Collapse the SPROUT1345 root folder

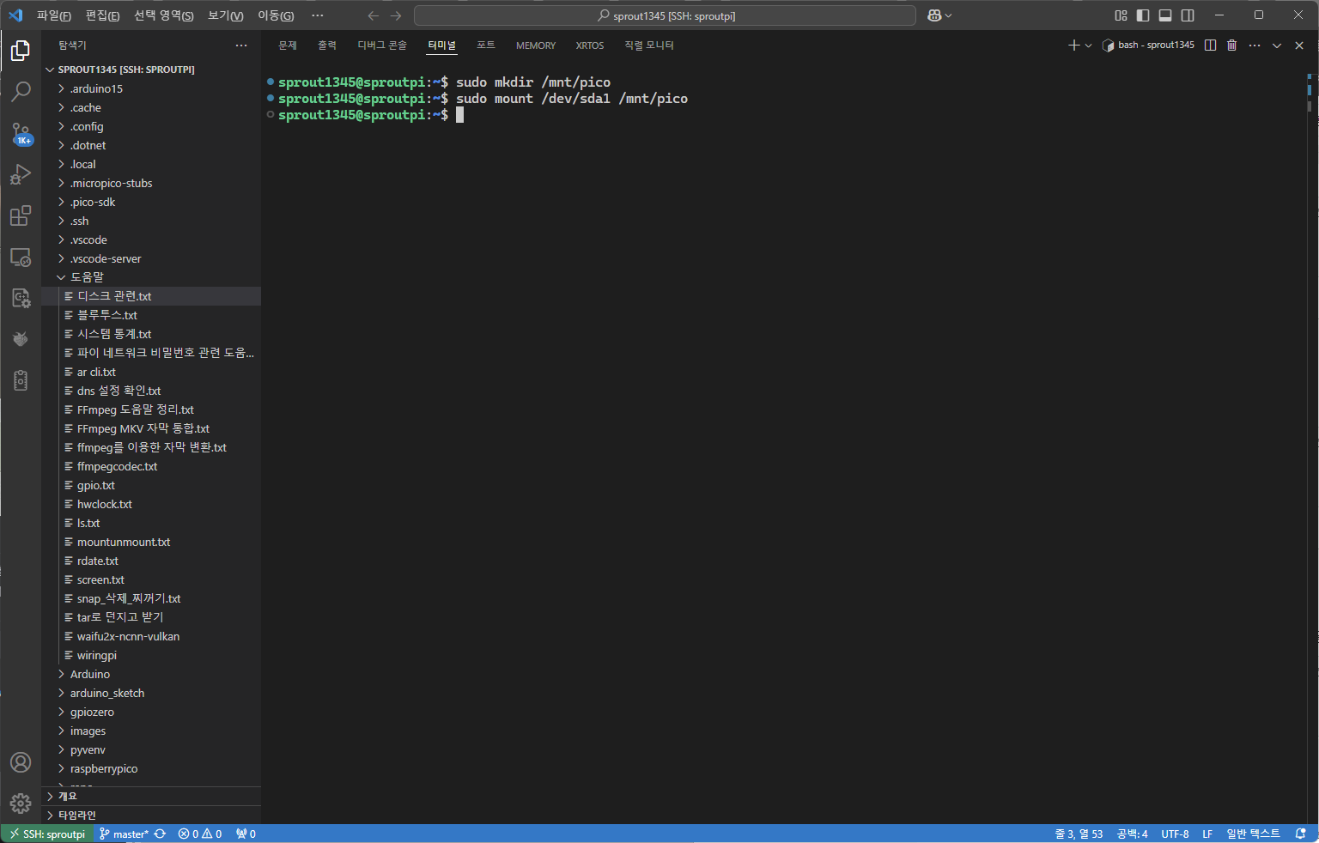pyautogui.click(x=151, y=70)
